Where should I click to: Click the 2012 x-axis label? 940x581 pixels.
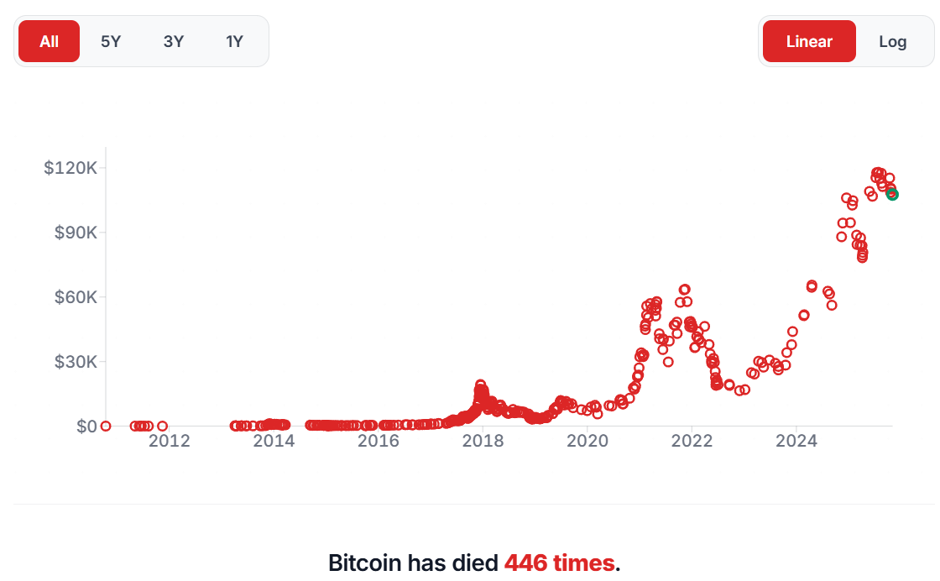(x=170, y=441)
